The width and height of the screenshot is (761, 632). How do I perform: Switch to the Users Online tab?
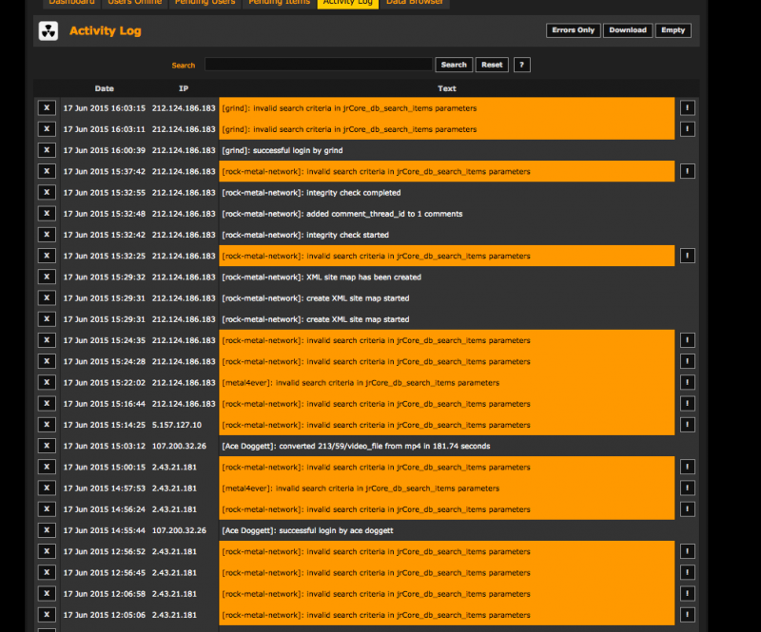134,3
